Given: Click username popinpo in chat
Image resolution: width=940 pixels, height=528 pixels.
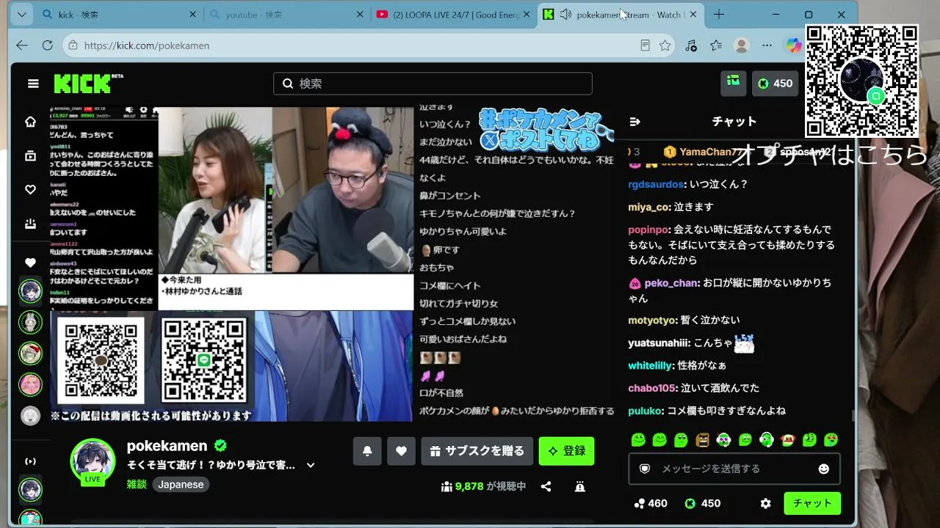Looking at the screenshot, I should 648,230.
